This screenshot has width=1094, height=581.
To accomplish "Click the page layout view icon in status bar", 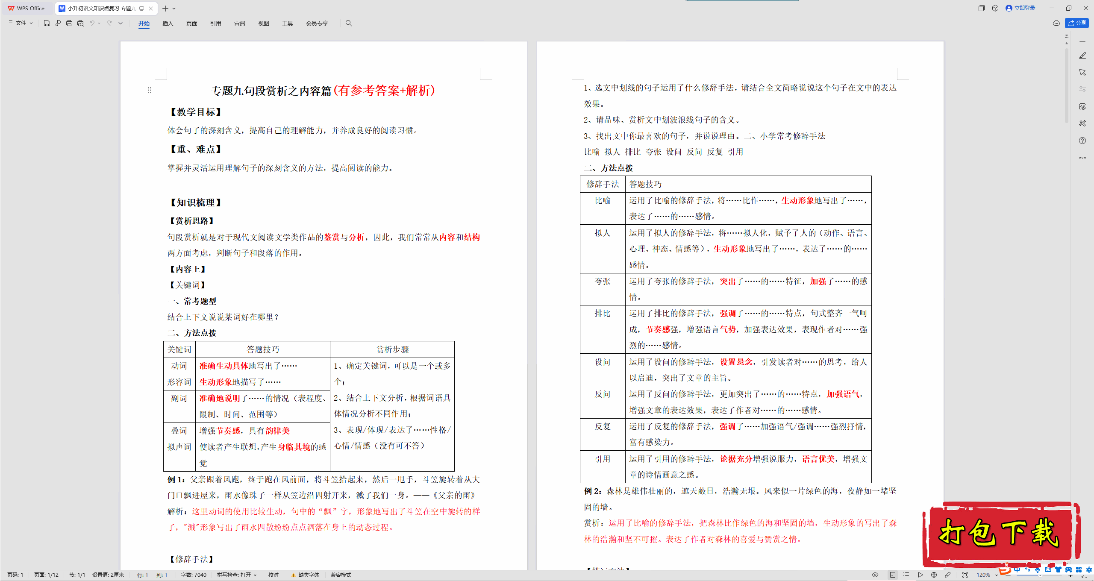I will tap(893, 575).
